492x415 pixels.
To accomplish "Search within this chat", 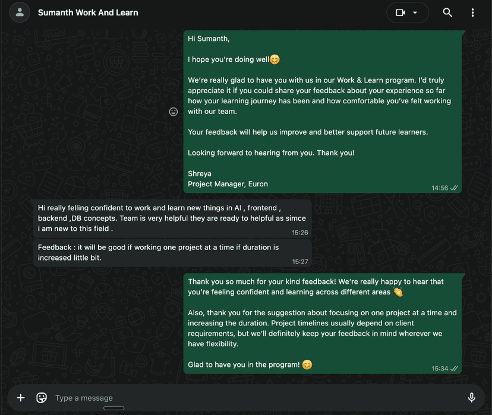I will [x=447, y=12].
